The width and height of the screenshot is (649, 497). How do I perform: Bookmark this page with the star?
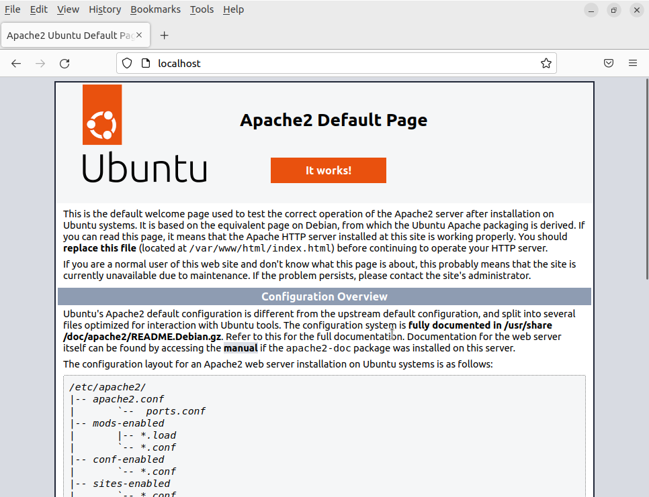click(x=546, y=63)
